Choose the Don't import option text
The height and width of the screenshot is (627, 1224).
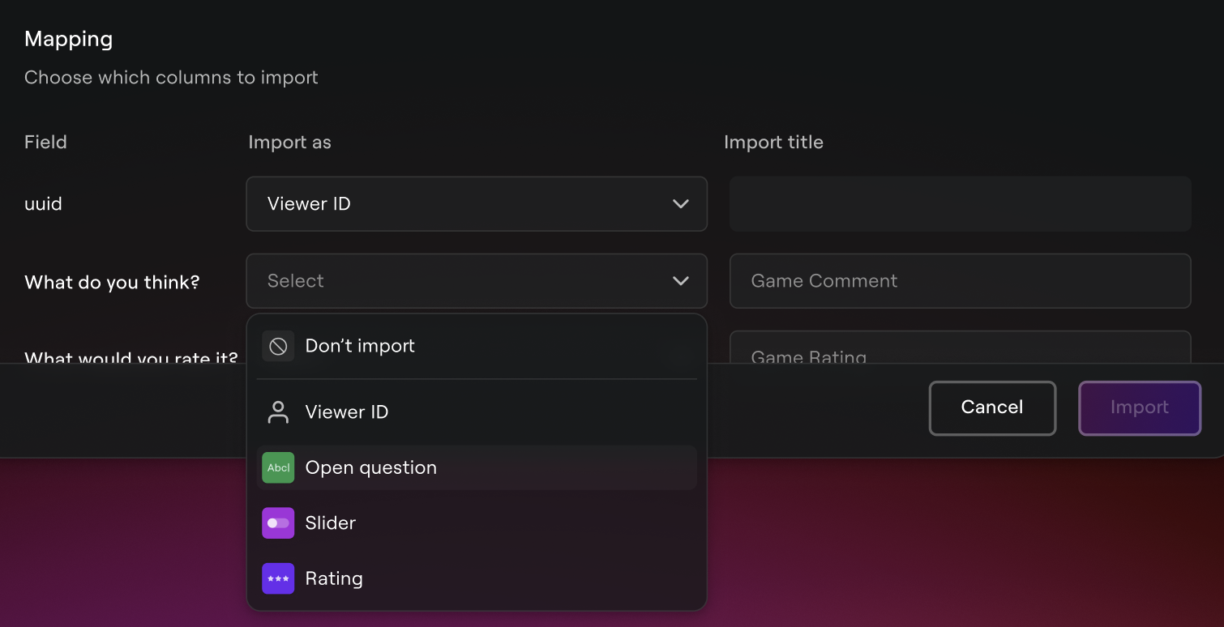pyautogui.click(x=360, y=346)
